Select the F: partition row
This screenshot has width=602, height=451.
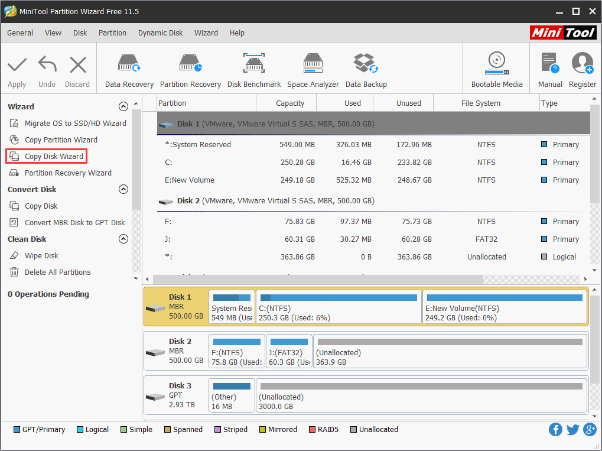373,222
